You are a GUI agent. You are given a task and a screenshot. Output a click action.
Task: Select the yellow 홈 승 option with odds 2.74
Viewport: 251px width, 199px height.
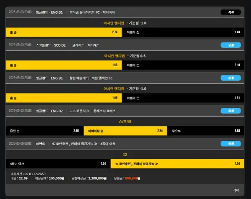coord(63,32)
